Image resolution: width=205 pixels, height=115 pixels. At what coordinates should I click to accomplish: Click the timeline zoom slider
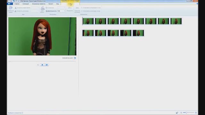point(188,112)
